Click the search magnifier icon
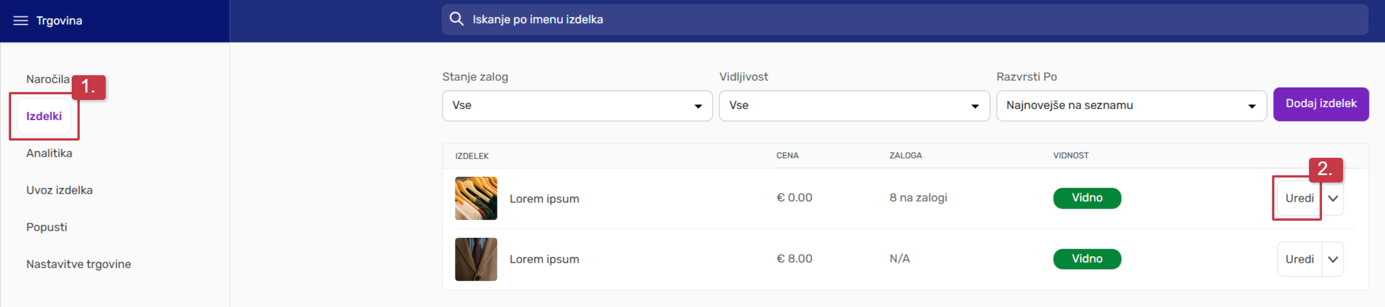The width and height of the screenshot is (1385, 307). [456, 19]
